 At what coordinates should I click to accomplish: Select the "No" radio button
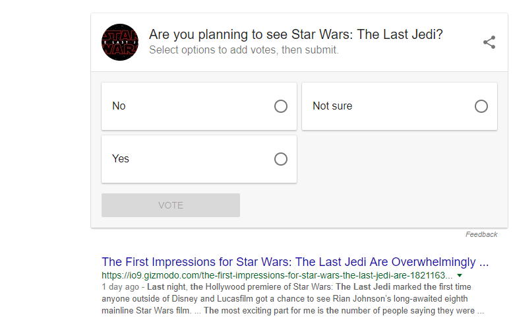click(281, 106)
